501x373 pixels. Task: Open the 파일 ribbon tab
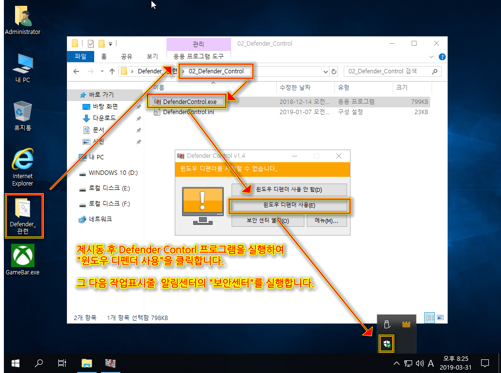point(81,56)
